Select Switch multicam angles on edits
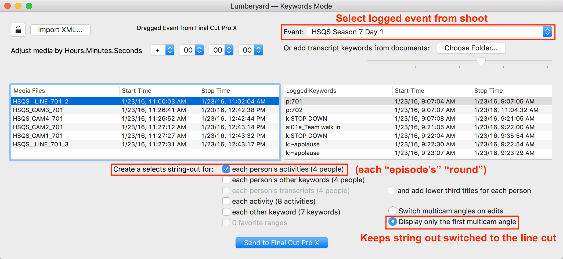The width and height of the screenshot is (563, 259). 393,211
